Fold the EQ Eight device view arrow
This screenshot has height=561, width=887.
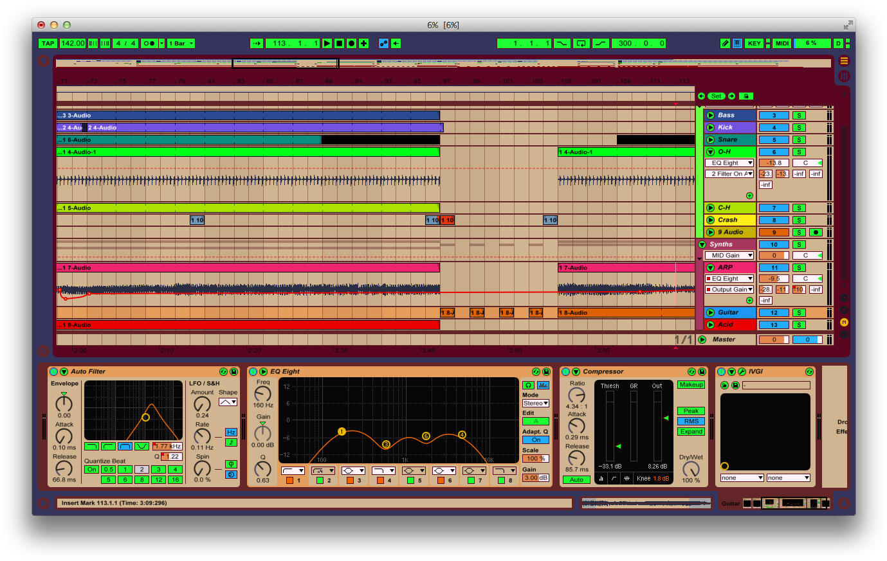coord(263,371)
